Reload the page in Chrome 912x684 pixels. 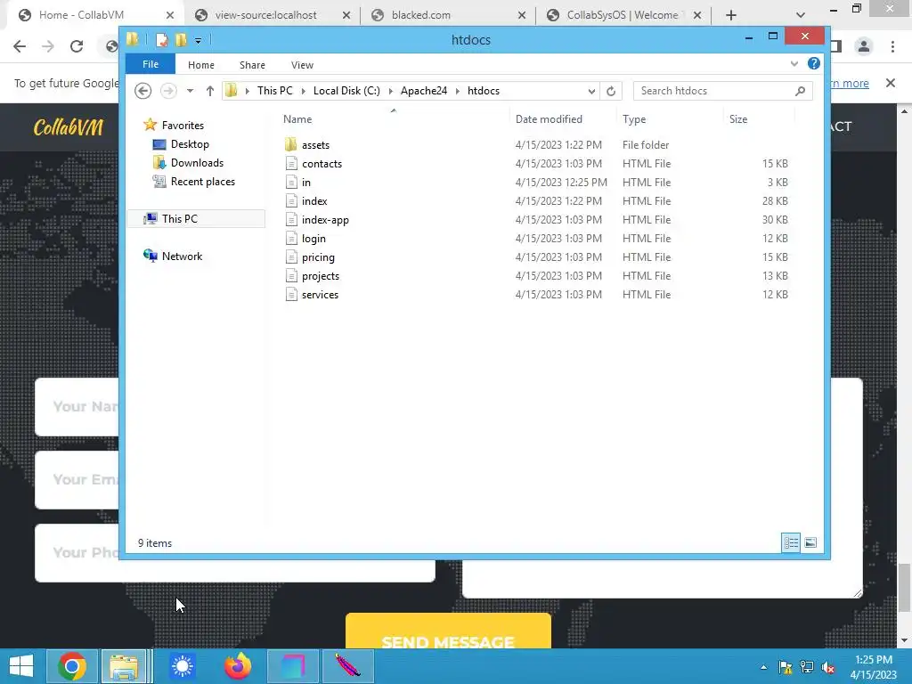(77, 46)
